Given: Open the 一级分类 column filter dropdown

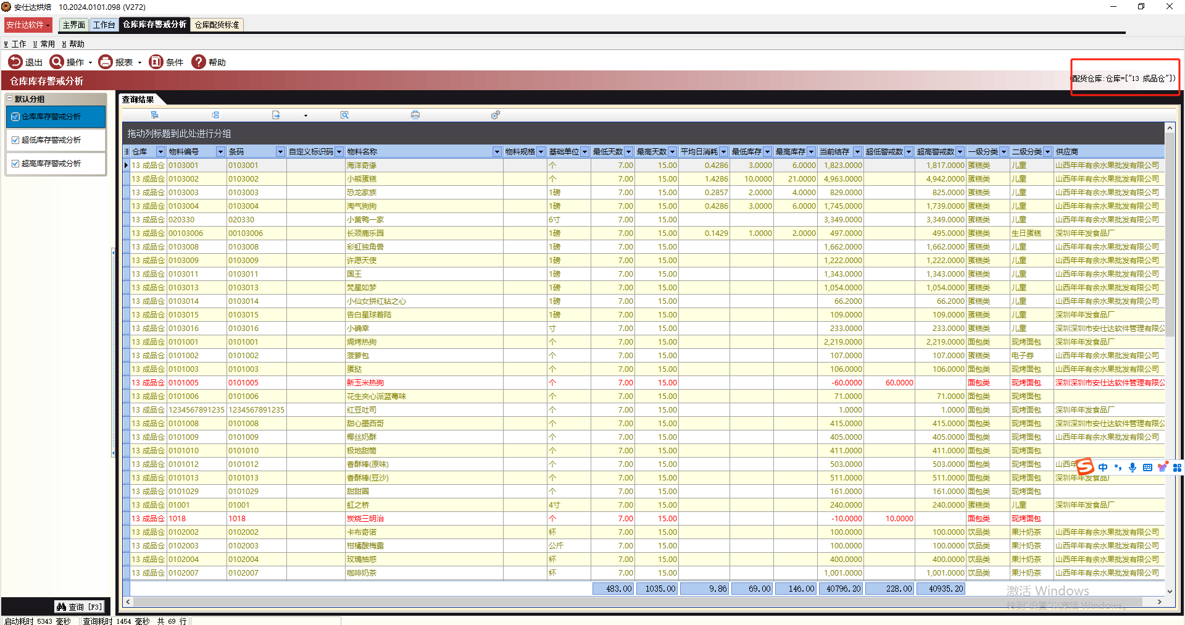Looking at the screenshot, I should [x=1004, y=152].
